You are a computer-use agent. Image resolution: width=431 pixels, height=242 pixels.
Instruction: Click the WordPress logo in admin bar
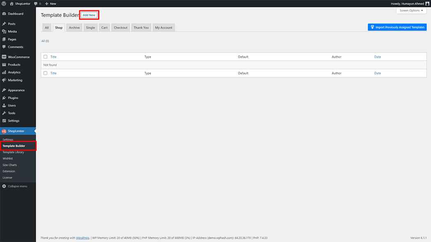[x=4, y=4]
